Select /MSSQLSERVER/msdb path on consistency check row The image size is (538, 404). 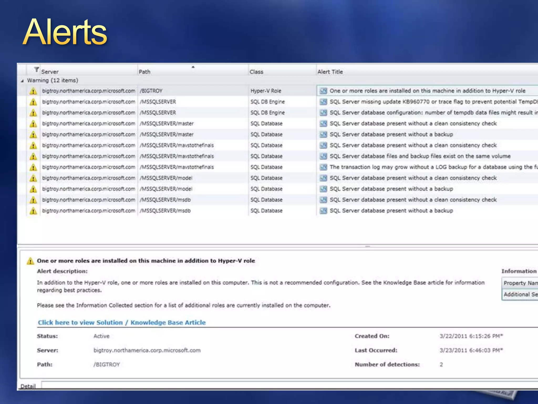(165, 200)
